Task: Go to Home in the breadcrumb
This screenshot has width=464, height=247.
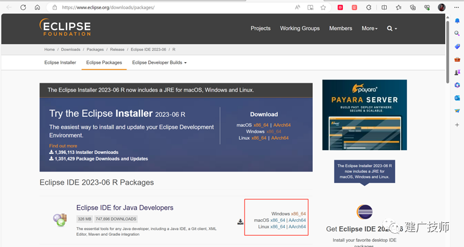Action: [x=49, y=50]
